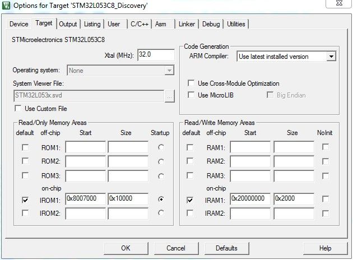Select the IROM1 Startup radio button
This screenshot has width=353, height=260.
point(161,199)
